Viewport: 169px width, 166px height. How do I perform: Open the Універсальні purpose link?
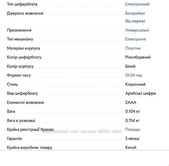coord(137,30)
